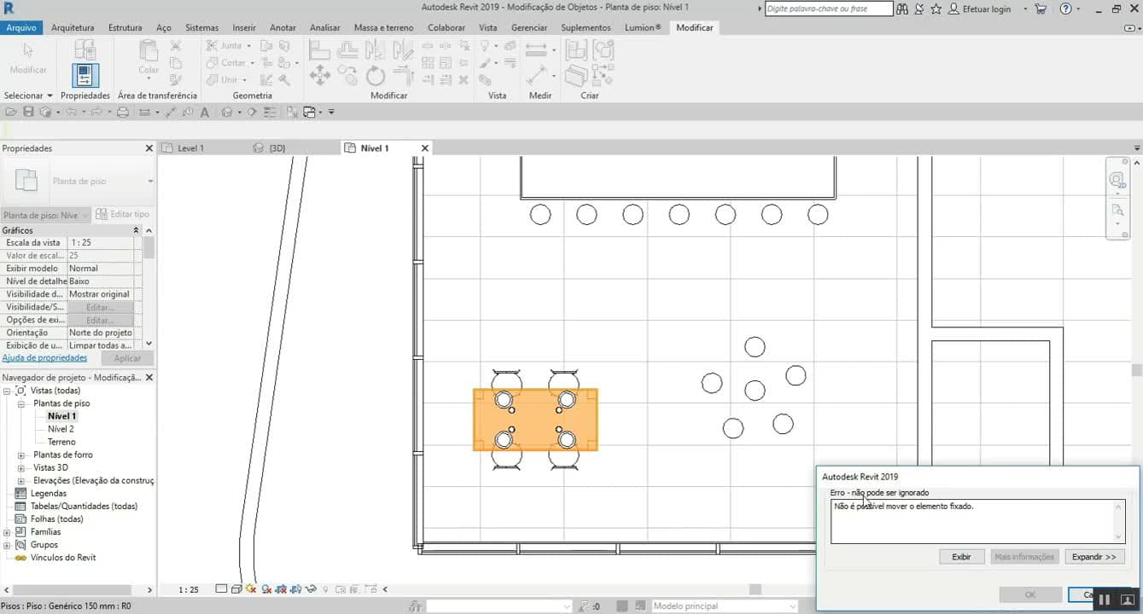1143x614 pixels.
Task: Open the steering wheel on navigation bar
Action: 1117,180
